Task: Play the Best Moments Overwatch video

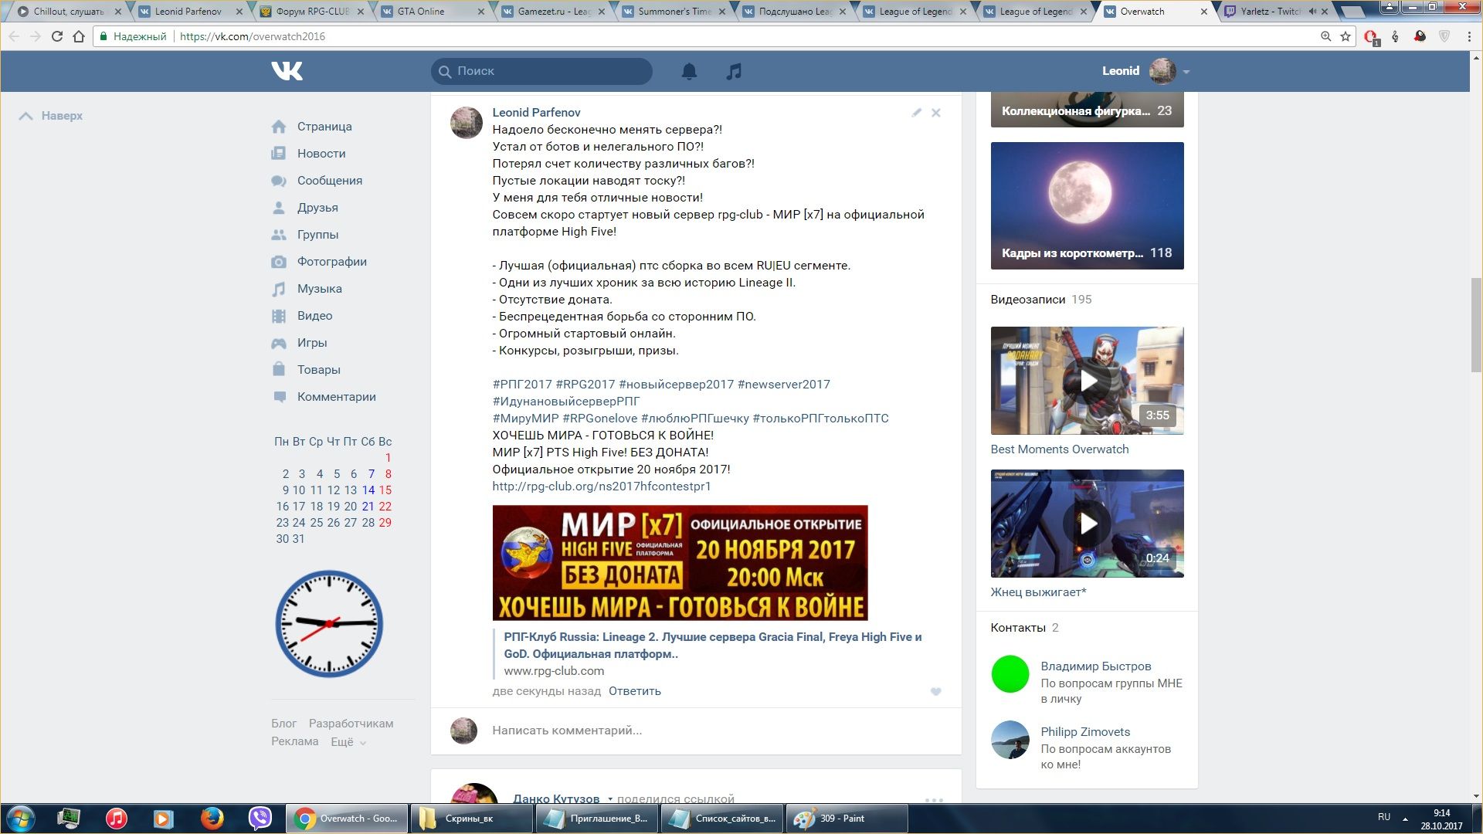Action: coord(1087,381)
